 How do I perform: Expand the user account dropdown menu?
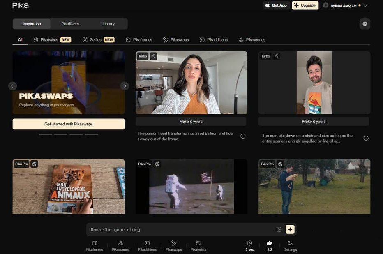(365, 5)
